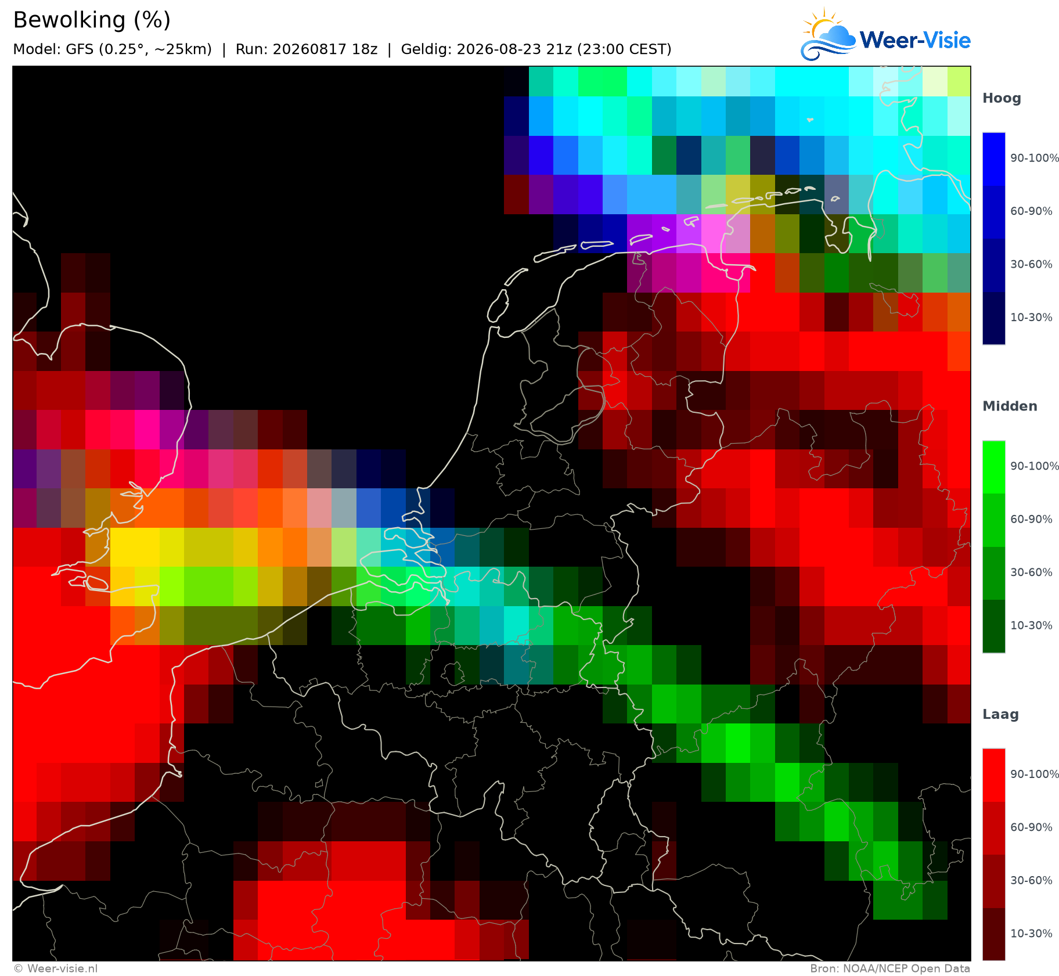Select the Laag 90-100% bright red swatch
Screen dimensions: 1059x976
pyautogui.click(x=993, y=775)
